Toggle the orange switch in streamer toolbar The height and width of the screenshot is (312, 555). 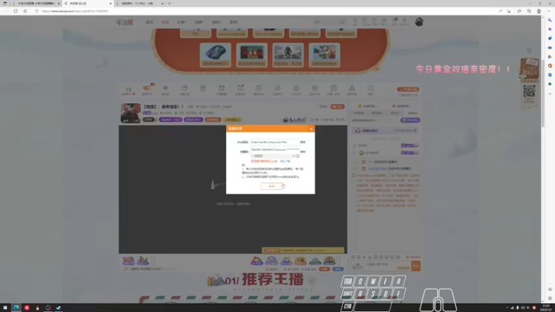(x=147, y=88)
